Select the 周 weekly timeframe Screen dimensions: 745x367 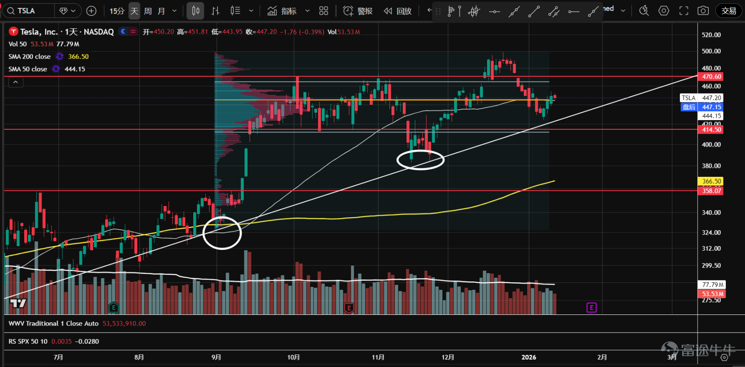[x=148, y=11]
